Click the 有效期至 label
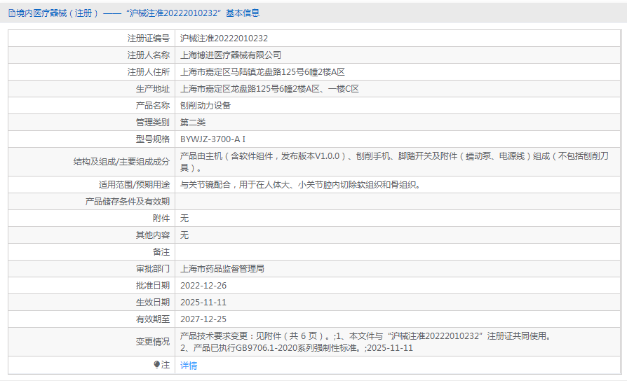The height and width of the screenshot is (381, 627). 153,319
